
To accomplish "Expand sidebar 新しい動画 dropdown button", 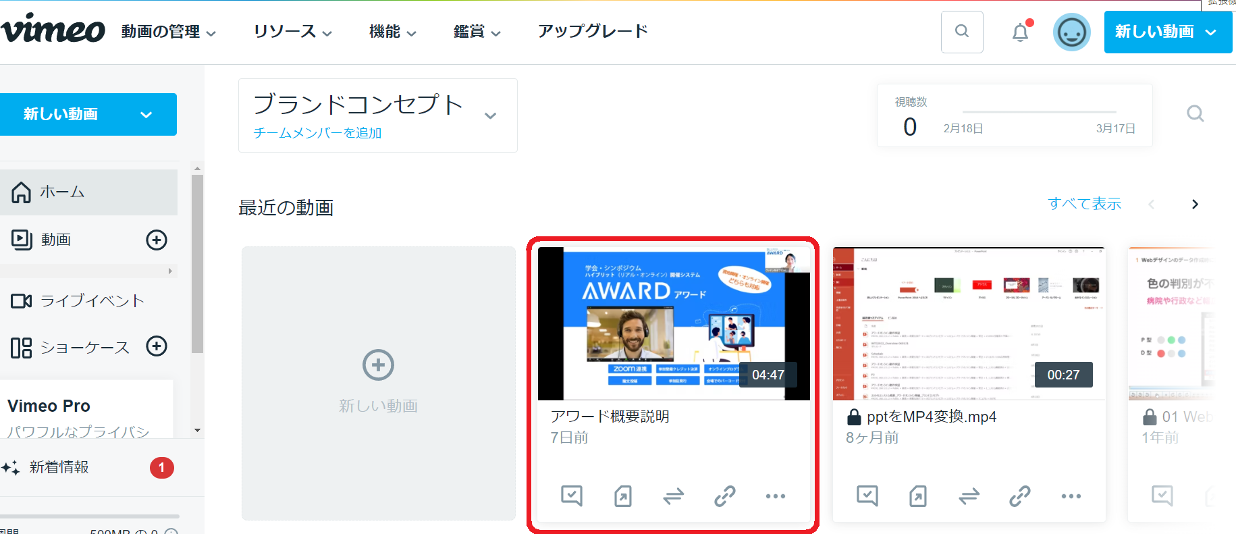I will pyautogui.click(x=88, y=114).
